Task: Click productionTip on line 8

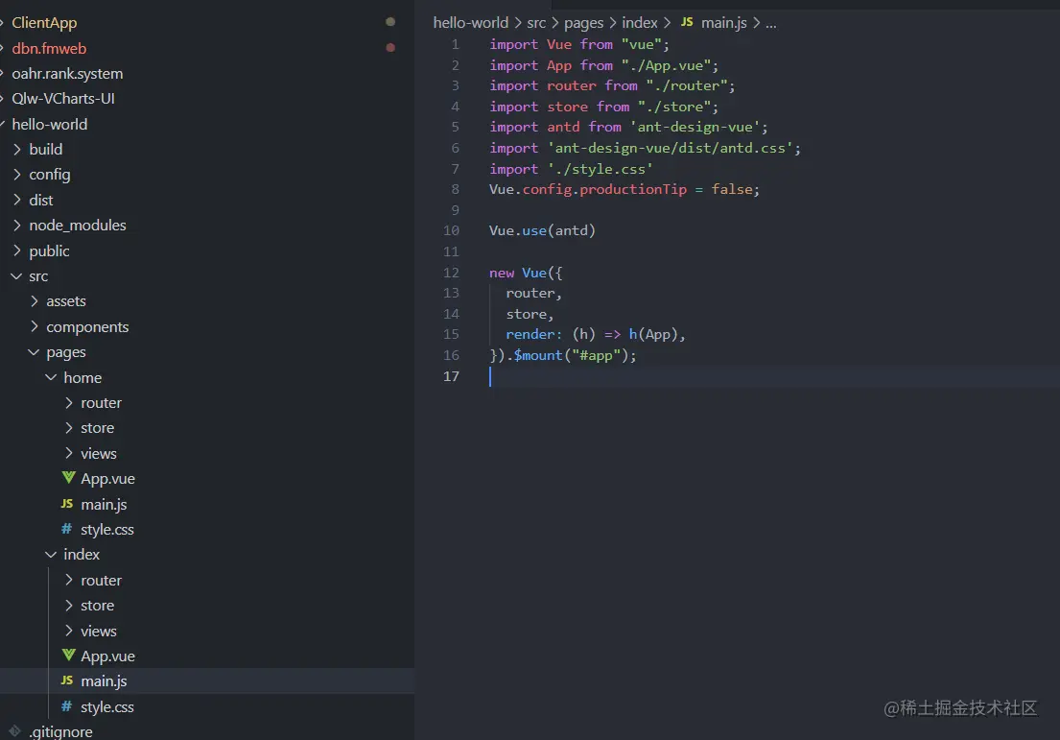Action: click(x=633, y=189)
